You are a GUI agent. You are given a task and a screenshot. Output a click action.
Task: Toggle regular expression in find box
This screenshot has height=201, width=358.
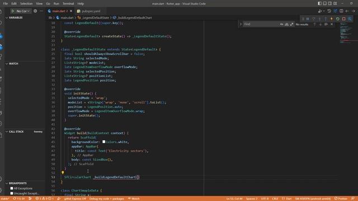coord(291,24)
